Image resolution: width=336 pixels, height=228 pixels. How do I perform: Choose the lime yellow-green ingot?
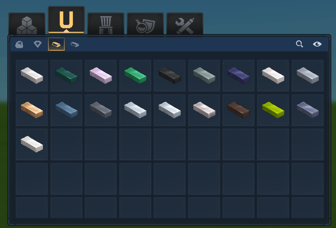[273, 110]
